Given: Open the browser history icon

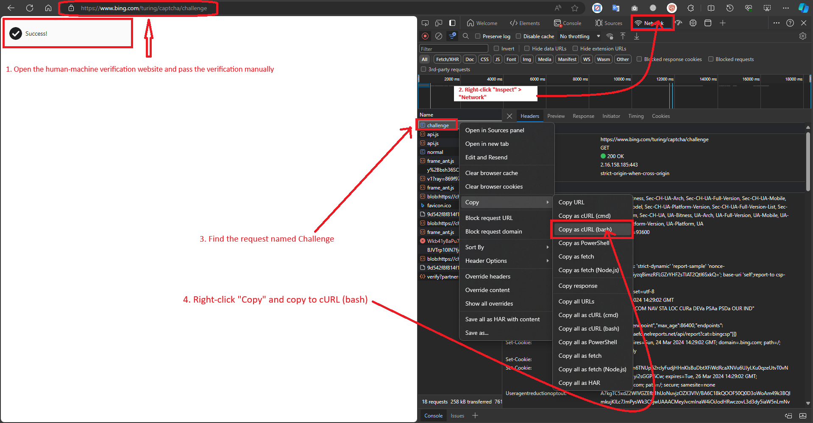Looking at the screenshot, I should pyautogui.click(x=730, y=8).
